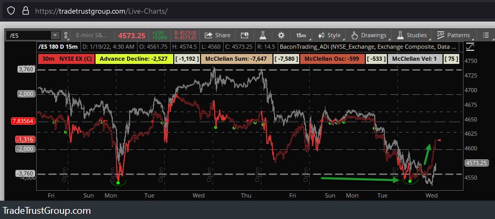Click the padlock icon in address bar

(25, 11)
